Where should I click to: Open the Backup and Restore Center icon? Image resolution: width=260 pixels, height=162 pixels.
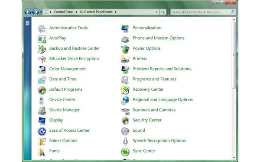[42, 49]
